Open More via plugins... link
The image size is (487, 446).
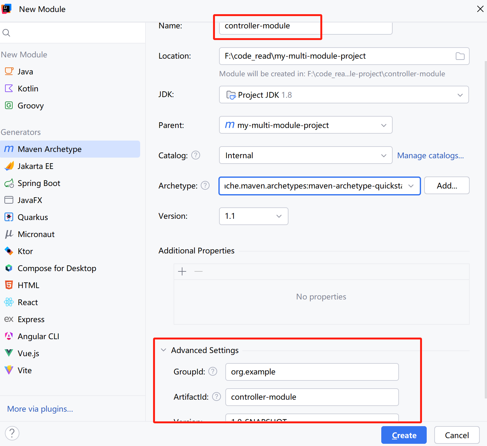point(40,409)
